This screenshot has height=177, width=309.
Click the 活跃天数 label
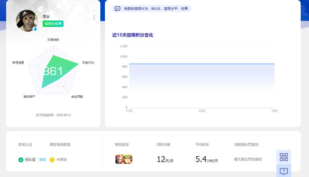tap(164, 145)
